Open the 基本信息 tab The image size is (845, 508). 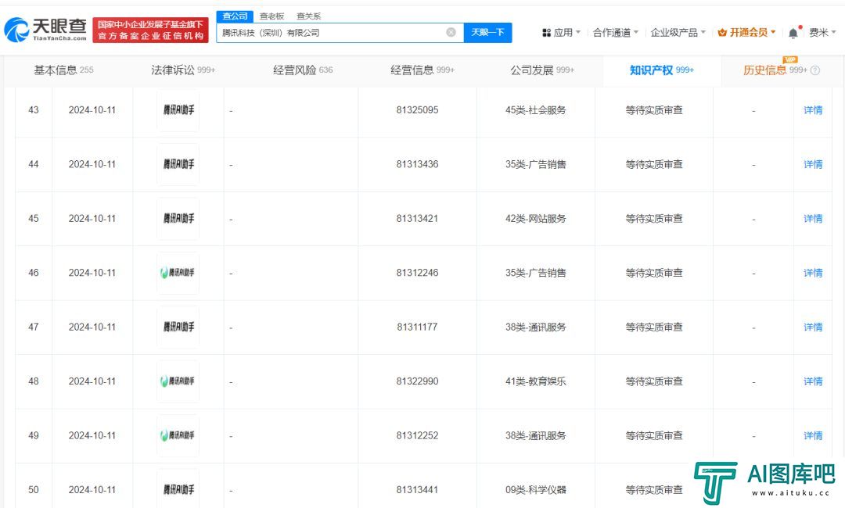[x=54, y=70]
